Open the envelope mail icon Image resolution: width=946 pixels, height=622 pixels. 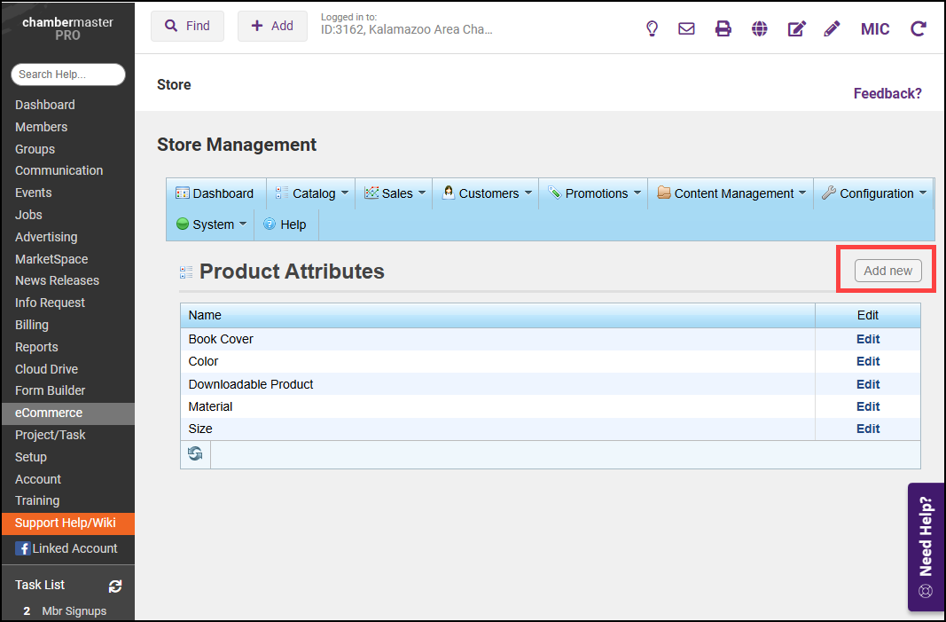pos(686,28)
